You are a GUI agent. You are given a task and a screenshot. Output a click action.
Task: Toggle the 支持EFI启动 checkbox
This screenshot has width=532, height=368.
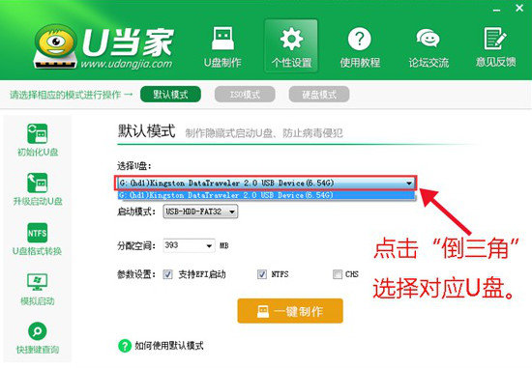point(167,274)
